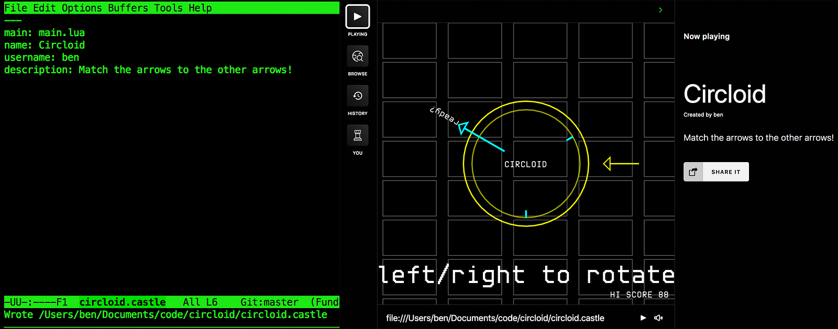Viewport: 838px width, 329px height.
Task: Open the Emacs File menu
Action: (16, 8)
